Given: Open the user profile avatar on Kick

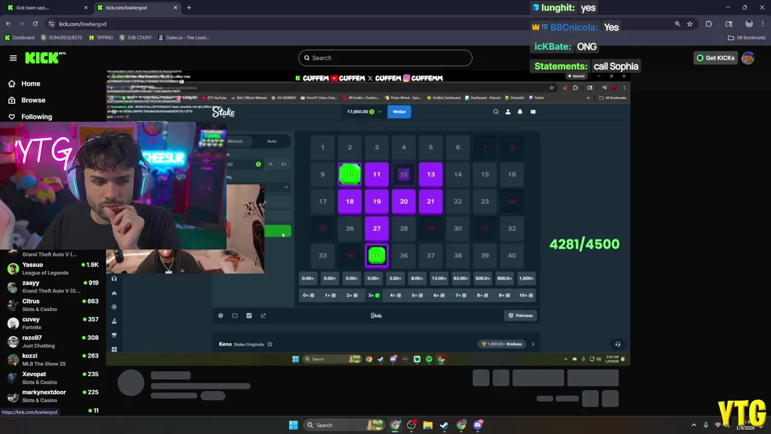Looking at the screenshot, I should (748, 58).
